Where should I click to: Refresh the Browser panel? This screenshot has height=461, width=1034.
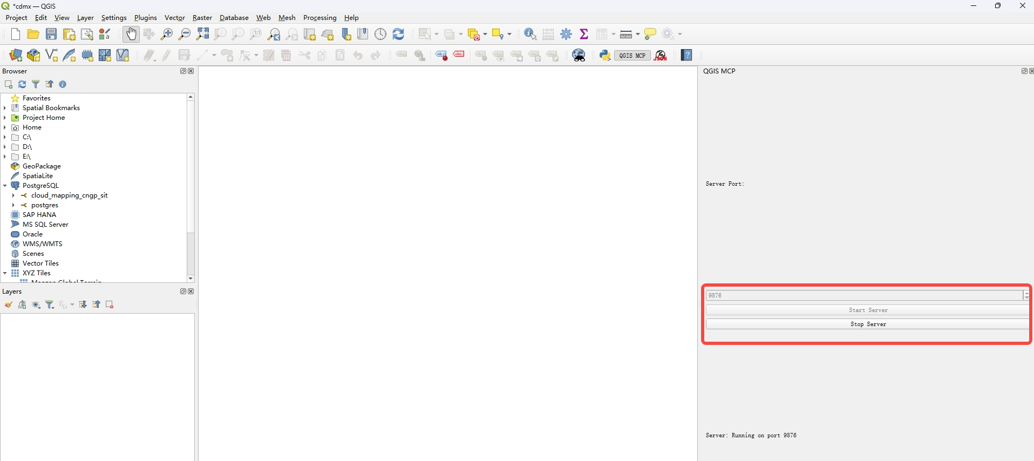coord(22,84)
